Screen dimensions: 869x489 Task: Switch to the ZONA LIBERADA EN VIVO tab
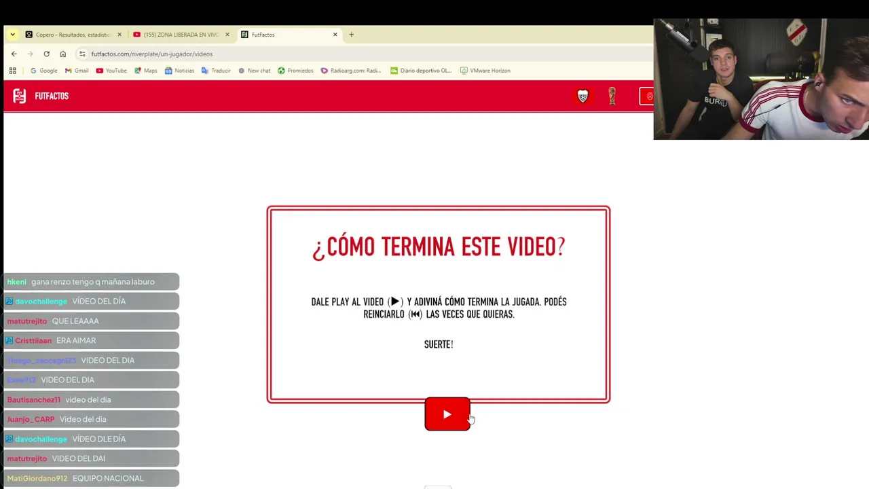[181, 35]
